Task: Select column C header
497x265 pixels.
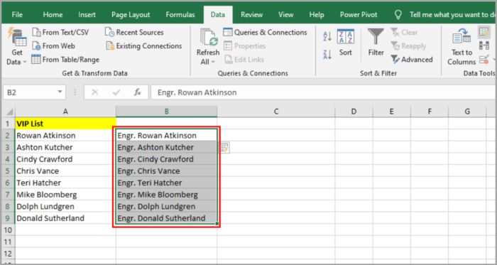Action: (275, 112)
